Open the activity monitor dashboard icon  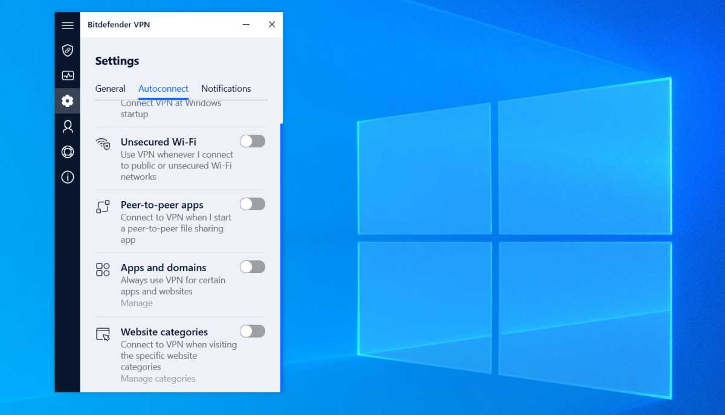click(68, 76)
